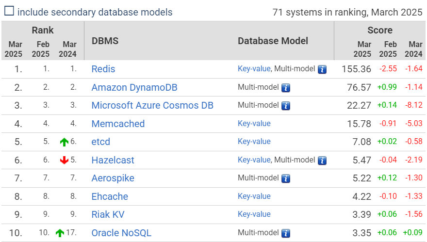The height and width of the screenshot is (242, 427).
Task: Click Multi-model text in Aerospike row
Action: coord(258,178)
